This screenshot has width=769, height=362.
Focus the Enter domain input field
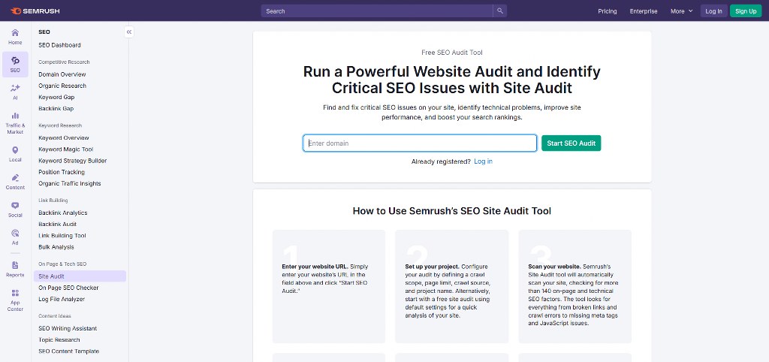point(420,143)
